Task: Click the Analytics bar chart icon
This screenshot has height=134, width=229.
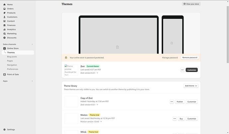Action: [x=4, y=29]
